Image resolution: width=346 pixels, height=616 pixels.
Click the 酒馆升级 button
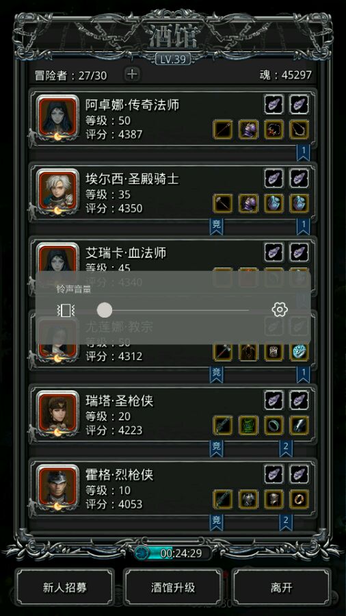pos(173,587)
